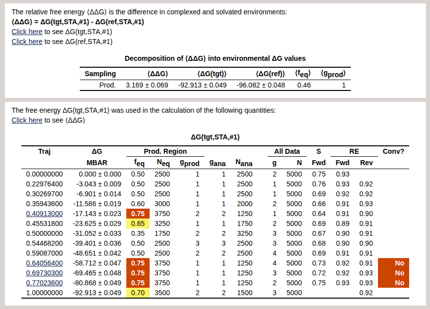Follow the Click here link to see ⟨ΔΔG⟩

pos(27,120)
